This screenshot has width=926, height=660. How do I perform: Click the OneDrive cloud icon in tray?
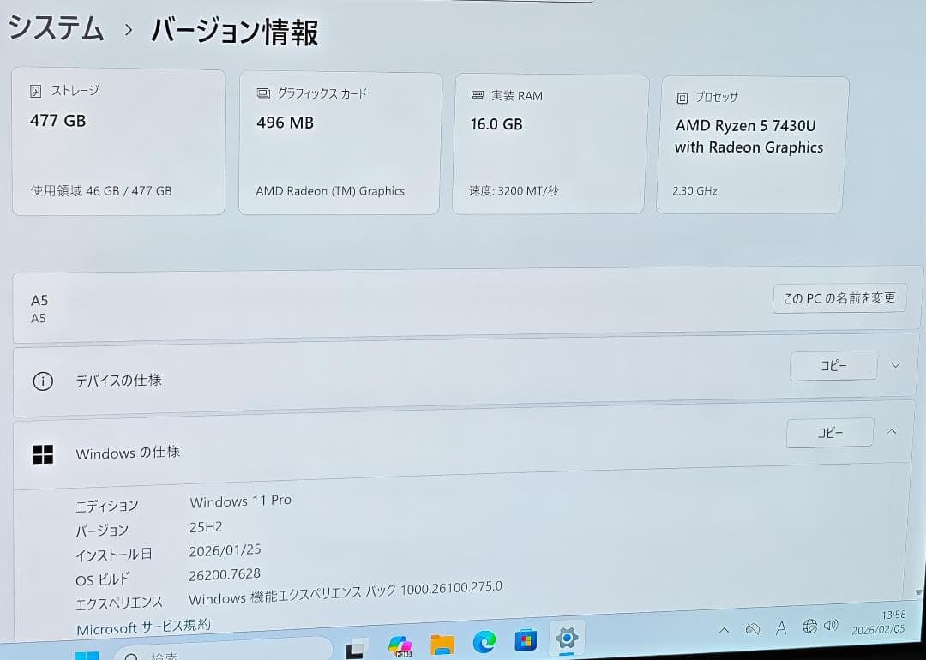tap(752, 628)
